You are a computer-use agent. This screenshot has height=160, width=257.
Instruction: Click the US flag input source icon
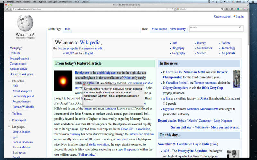[233, 2]
